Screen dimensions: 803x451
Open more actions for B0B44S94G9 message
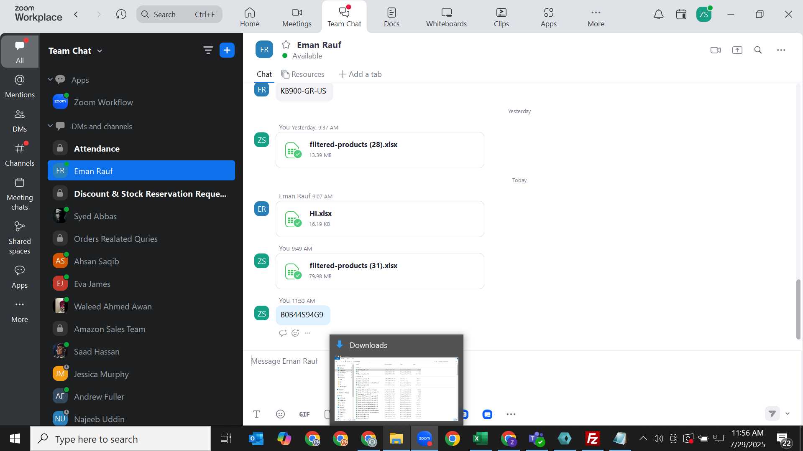click(x=307, y=333)
